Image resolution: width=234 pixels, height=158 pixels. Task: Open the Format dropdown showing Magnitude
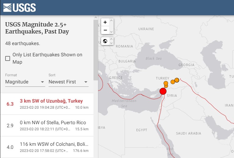pos(25,82)
